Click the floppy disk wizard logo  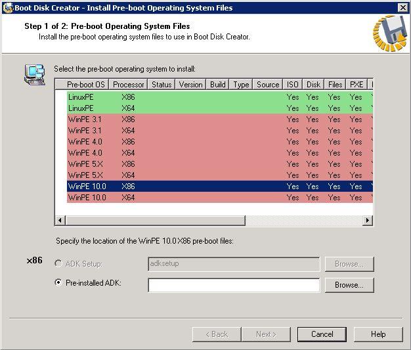[x=390, y=33]
